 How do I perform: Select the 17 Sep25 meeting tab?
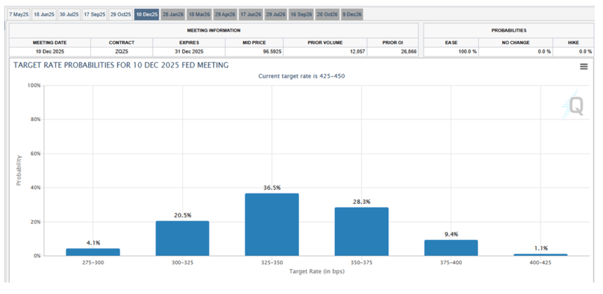(x=94, y=15)
